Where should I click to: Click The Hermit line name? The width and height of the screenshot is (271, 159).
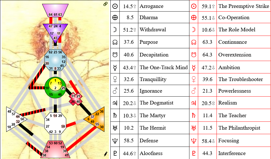pyautogui.click(x=153, y=128)
